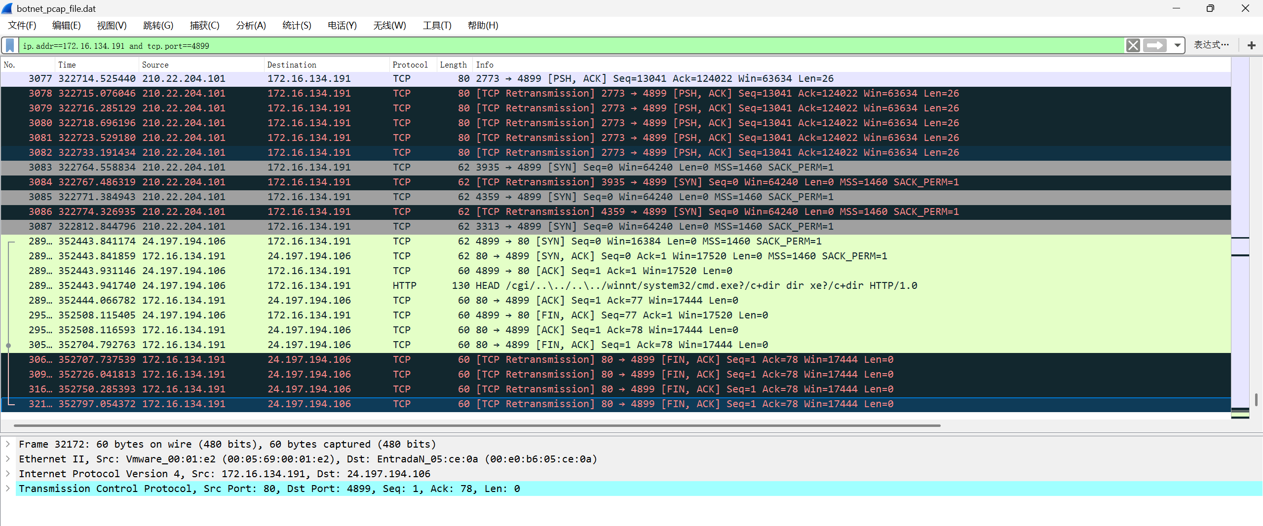Viewport: 1263px width, 526px height.
Task: Sort packets by the Info column header
Action: click(851, 65)
